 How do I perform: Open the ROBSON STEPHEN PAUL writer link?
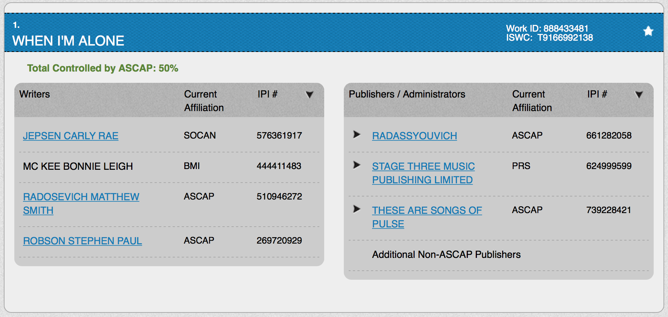(x=82, y=241)
